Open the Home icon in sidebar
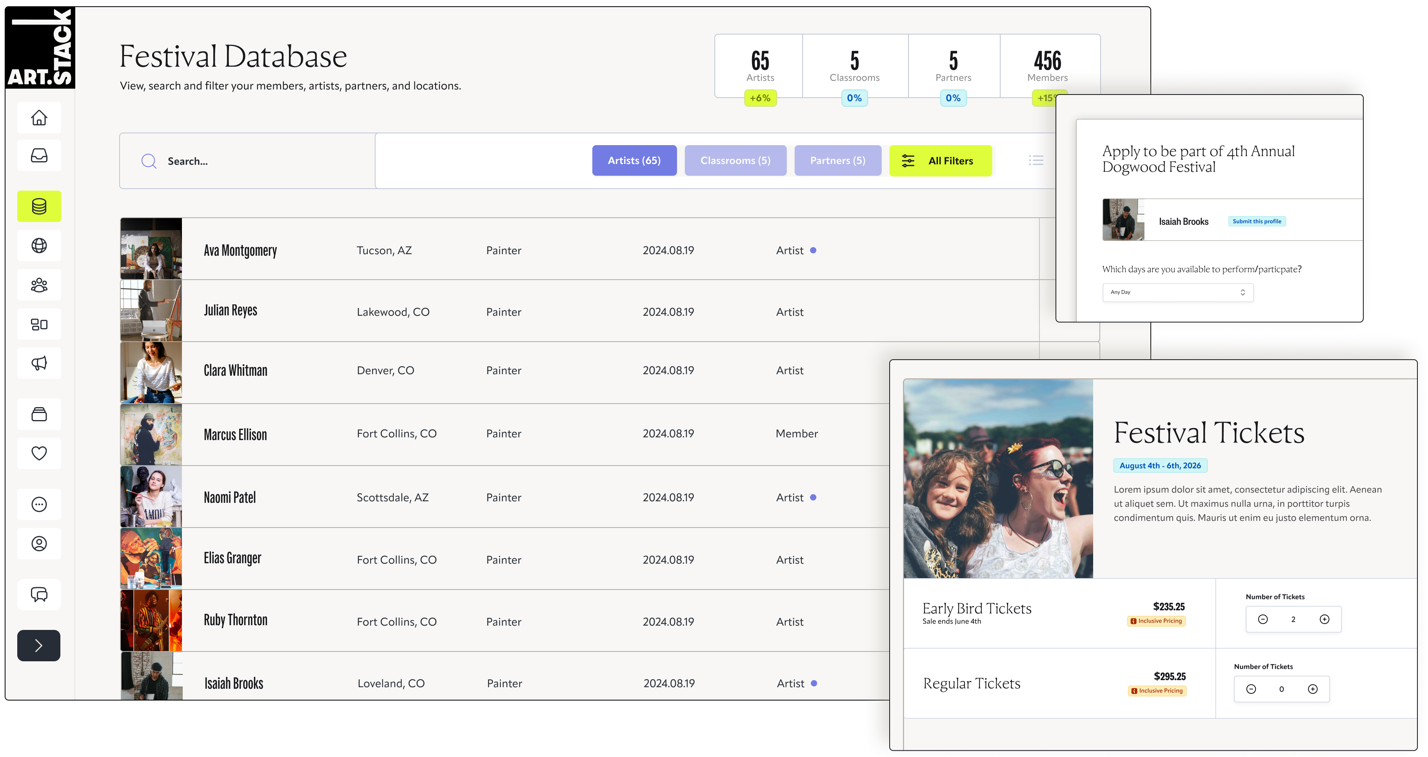Viewport: 1428px width, 757px height. point(39,118)
